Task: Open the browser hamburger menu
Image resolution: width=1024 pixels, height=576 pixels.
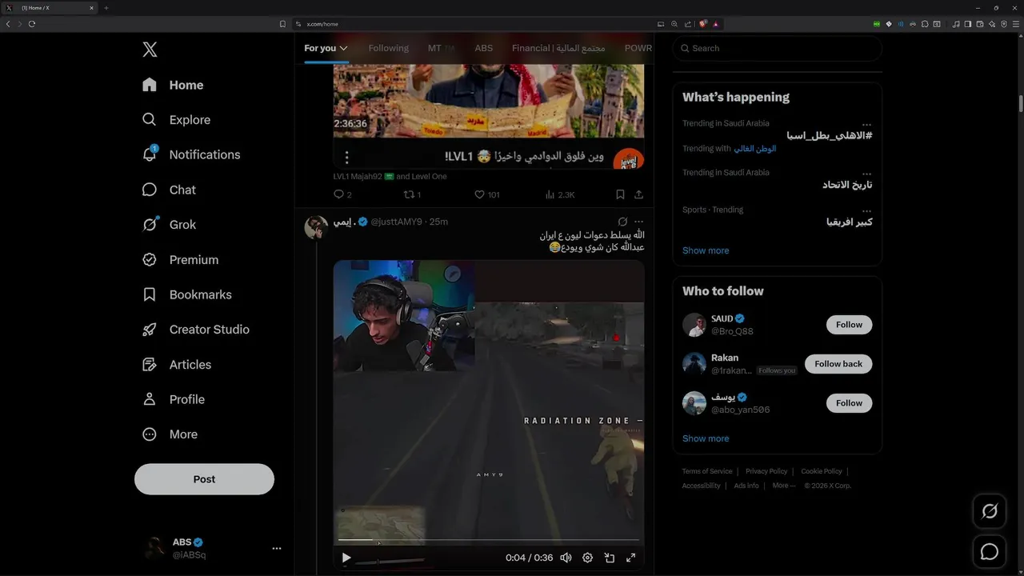Action: (1015, 24)
